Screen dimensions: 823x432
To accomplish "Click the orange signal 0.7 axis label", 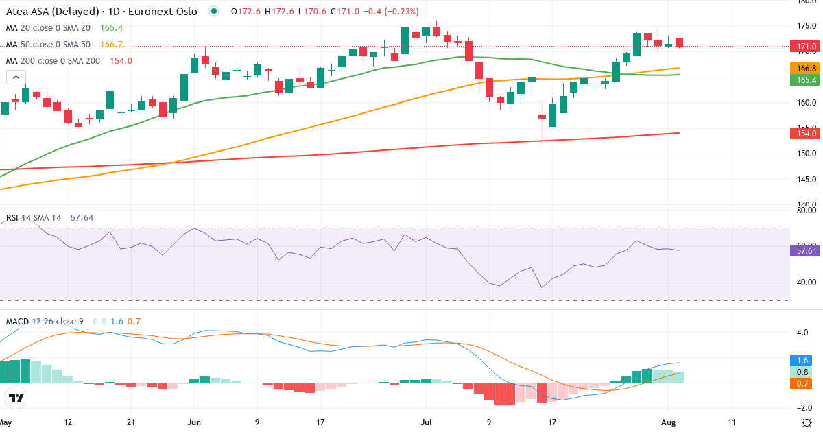I will (802, 384).
